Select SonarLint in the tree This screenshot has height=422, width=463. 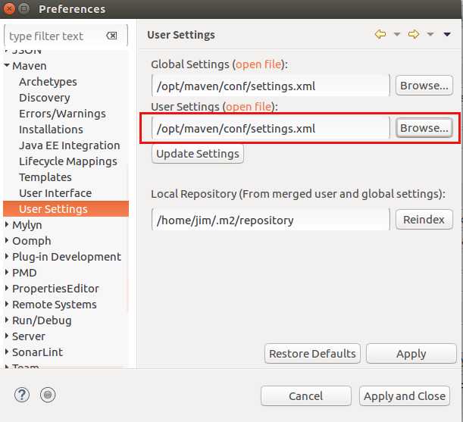(x=37, y=352)
